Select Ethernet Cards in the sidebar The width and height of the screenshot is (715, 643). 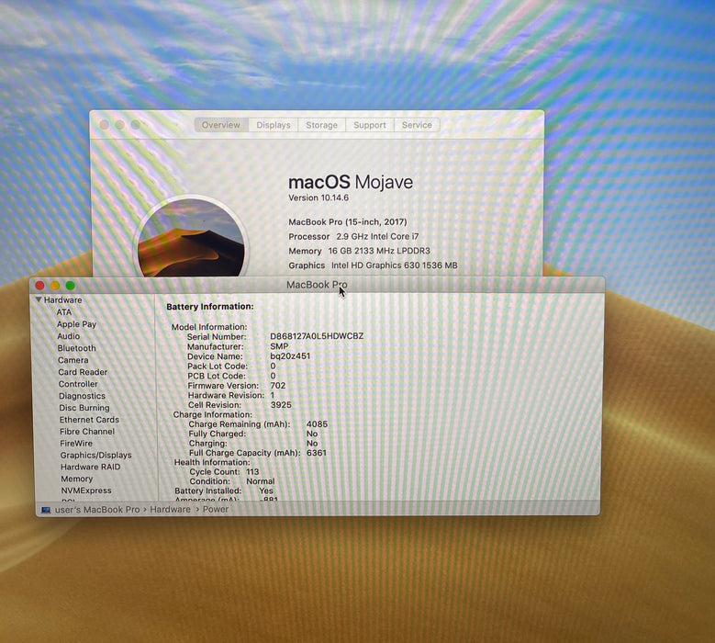click(89, 420)
